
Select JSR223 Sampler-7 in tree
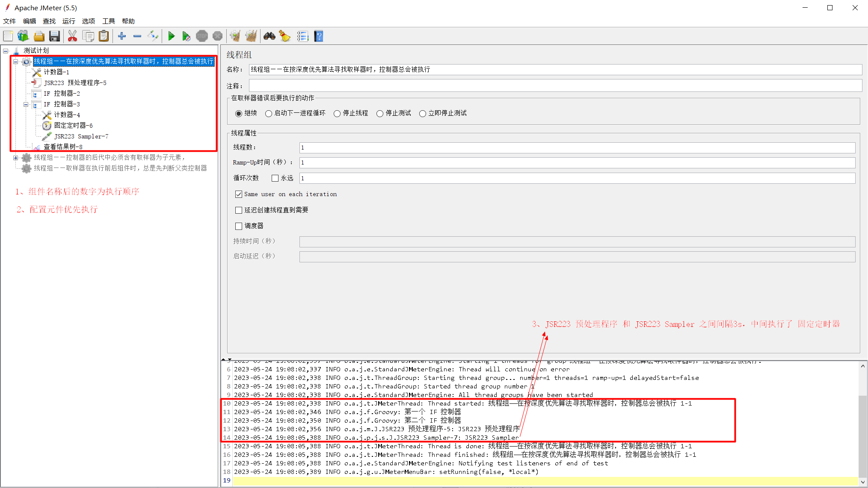coord(81,136)
